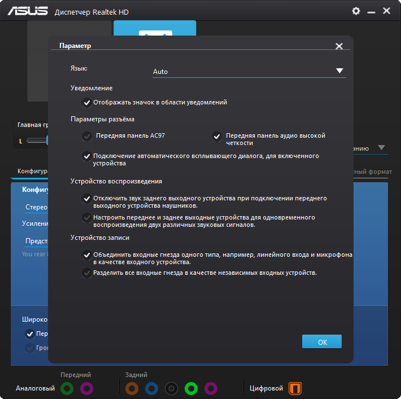This screenshot has height=399, width=401.
Task: Toggle automatic popup dialog on connection
Action: point(87,156)
